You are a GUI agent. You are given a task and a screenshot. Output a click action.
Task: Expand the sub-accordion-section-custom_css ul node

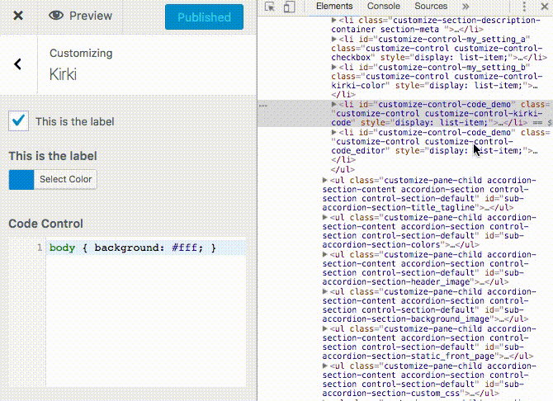(325, 366)
